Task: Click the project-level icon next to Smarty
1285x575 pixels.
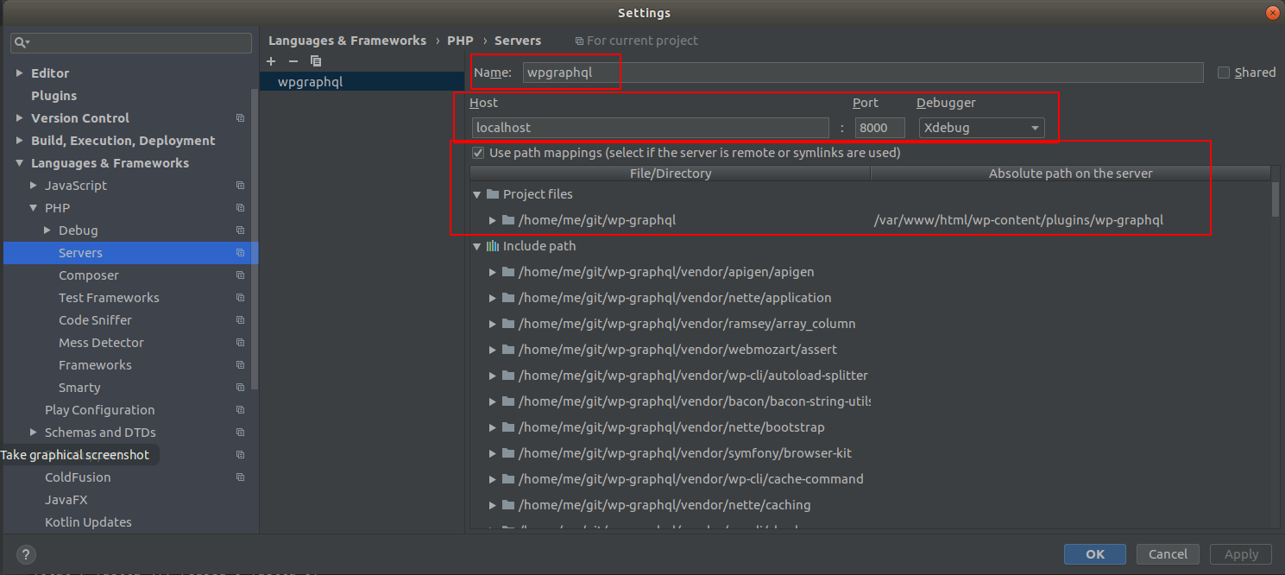Action: click(x=240, y=388)
